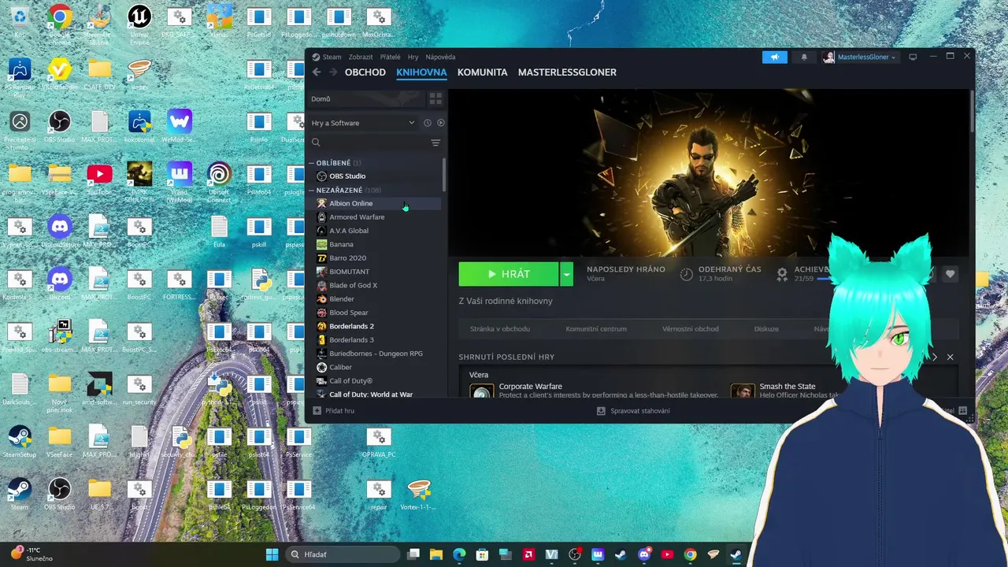Image resolution: width=1008 pixels, height=567 pixels.
Task: Open Google Chrome desktop shortcut
Action: pos(59,20)
